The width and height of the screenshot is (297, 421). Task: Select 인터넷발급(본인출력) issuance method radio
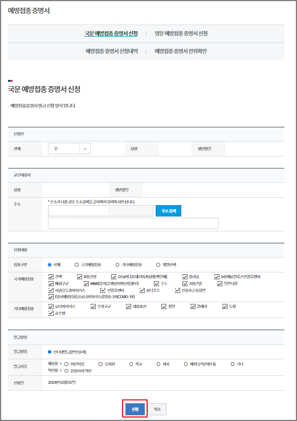coord(50,352)
